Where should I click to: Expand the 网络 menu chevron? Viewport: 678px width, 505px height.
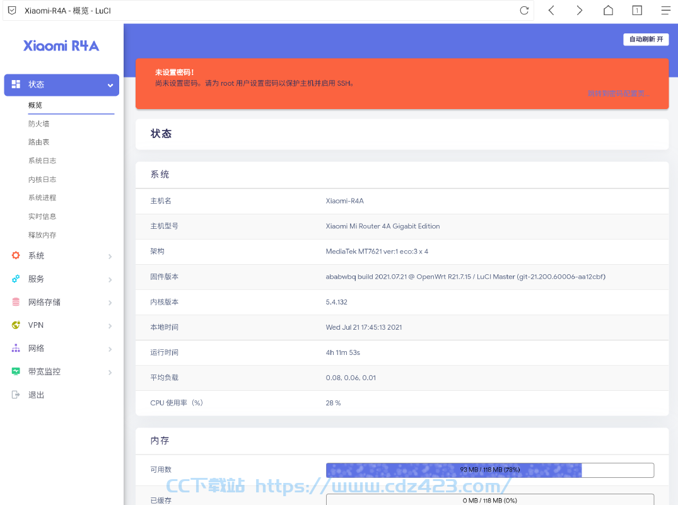click(x=110, y=349)
